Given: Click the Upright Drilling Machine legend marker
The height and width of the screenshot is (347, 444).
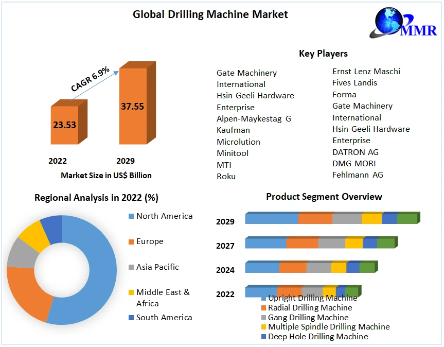Looking at the screenshot, I should pos(264,298).
